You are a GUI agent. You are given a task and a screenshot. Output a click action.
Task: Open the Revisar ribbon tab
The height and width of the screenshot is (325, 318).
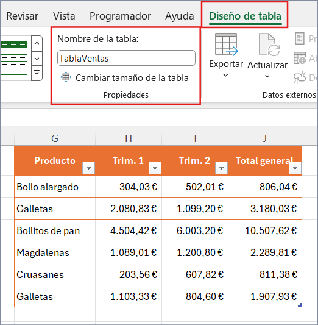22,16
